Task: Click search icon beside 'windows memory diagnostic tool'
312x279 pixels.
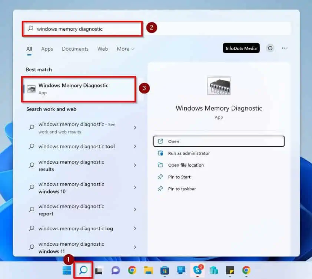Action: tap(31, 146)
